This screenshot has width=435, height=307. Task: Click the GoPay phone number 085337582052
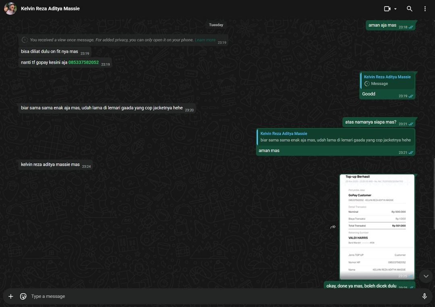[83, 62]
